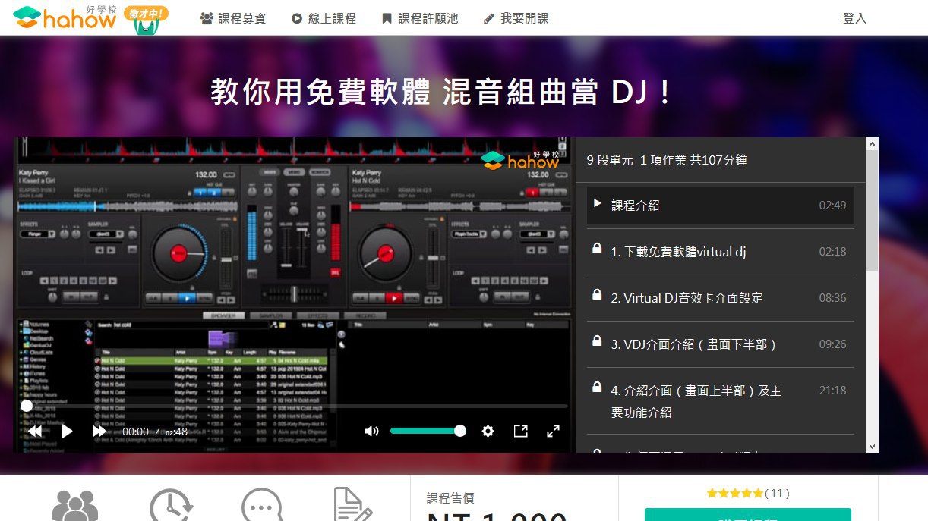The height and width of the screenshot is (521, 928).
Task: Click the rewind icon in the video controls
Action: click(34, 431)
